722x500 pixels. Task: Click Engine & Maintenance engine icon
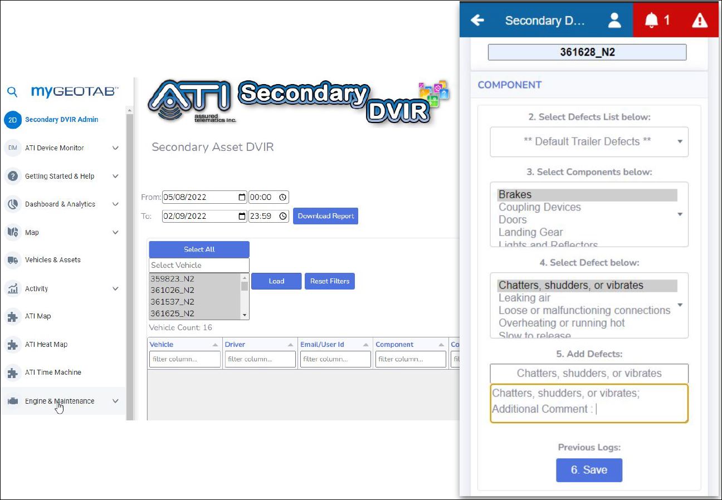(13, 401)
